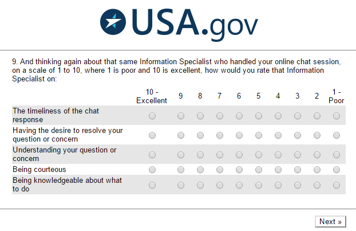Image resolution: width=356 pixels, height=231 pixels.
Task: Choose 8 for understanding your question
Action: (200, 155)
